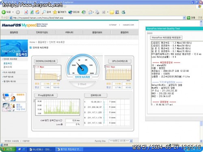Open Favorites with the star icon

point(59,12)
